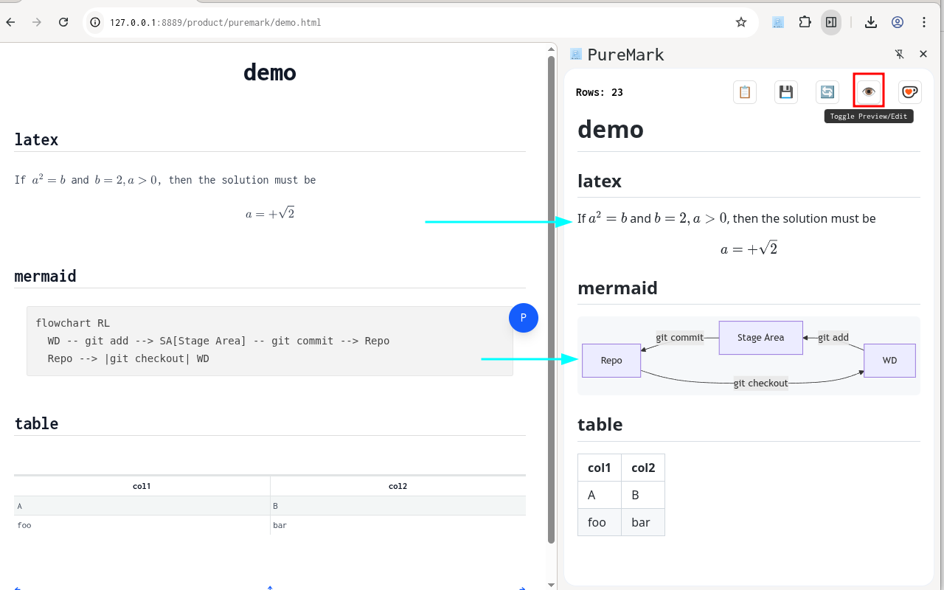Image resolution: width=944 pixels, height=590 pixels.
Task: Click the "Repo --> |git checkout| WD" line
Action: (128, 358)
